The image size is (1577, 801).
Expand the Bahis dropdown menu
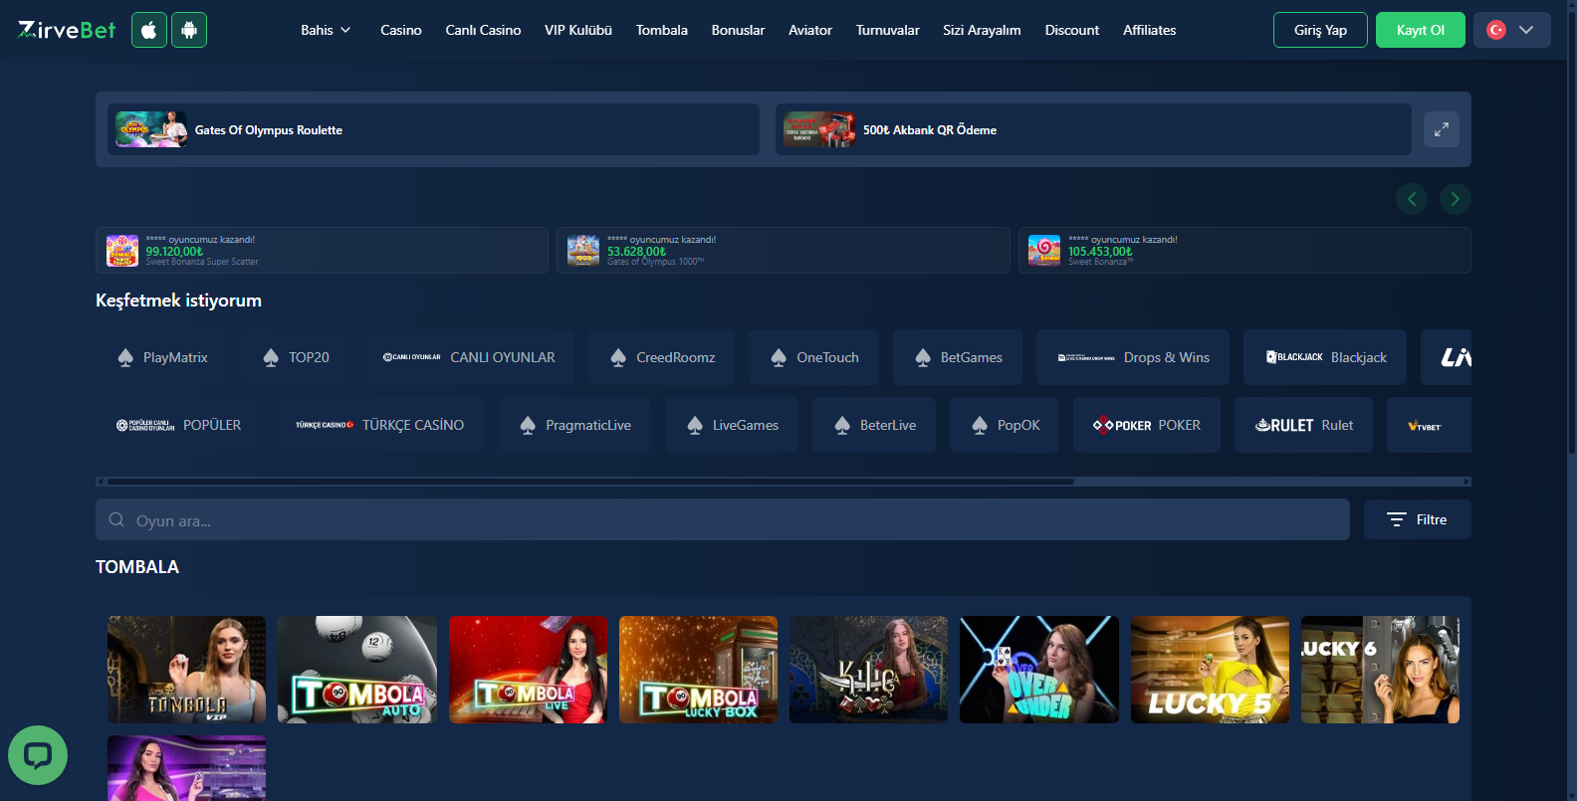326,30
